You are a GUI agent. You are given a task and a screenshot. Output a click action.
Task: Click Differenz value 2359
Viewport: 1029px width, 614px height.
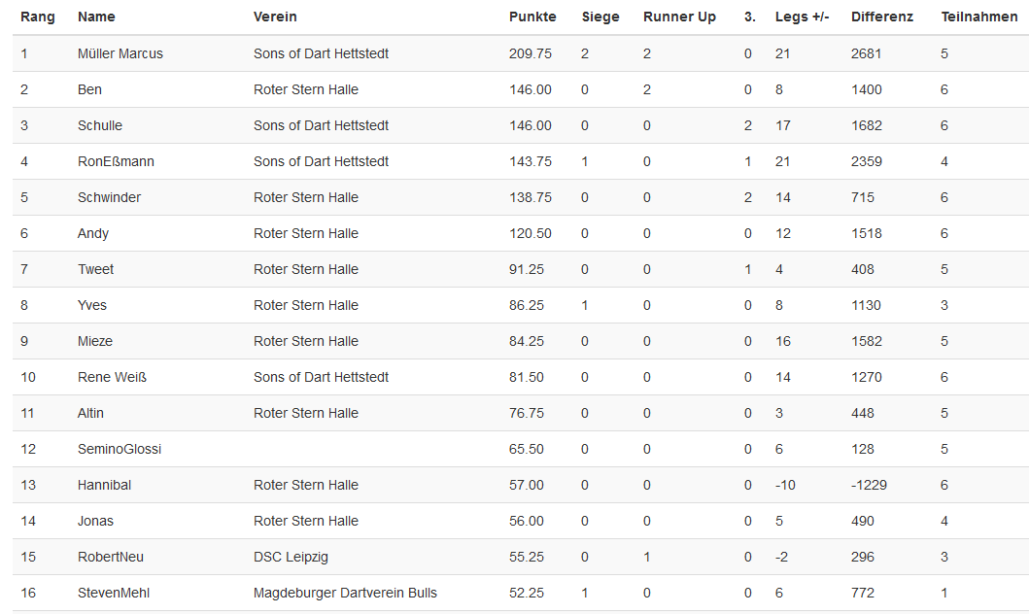(867, 162)
